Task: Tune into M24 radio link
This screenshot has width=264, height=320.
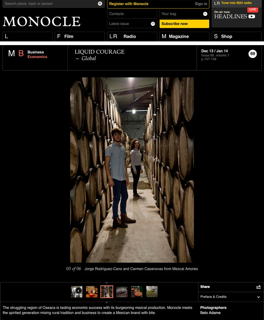Action: tap(236, 3)
